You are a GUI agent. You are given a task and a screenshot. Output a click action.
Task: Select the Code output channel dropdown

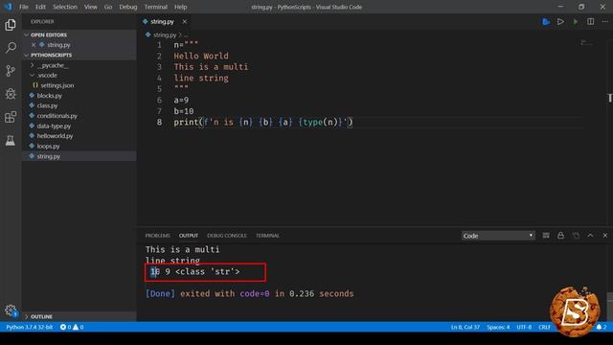498,236
